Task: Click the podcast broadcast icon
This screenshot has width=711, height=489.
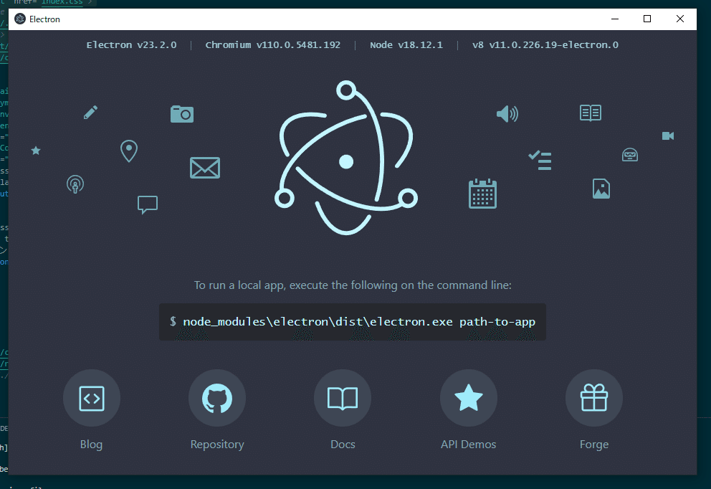Action: pyautogui.click(x=75, y=184)
